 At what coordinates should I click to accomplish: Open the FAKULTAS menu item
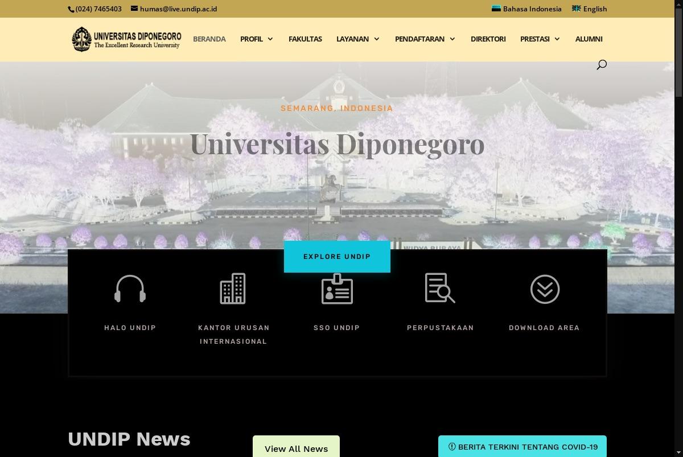[305, 39]
